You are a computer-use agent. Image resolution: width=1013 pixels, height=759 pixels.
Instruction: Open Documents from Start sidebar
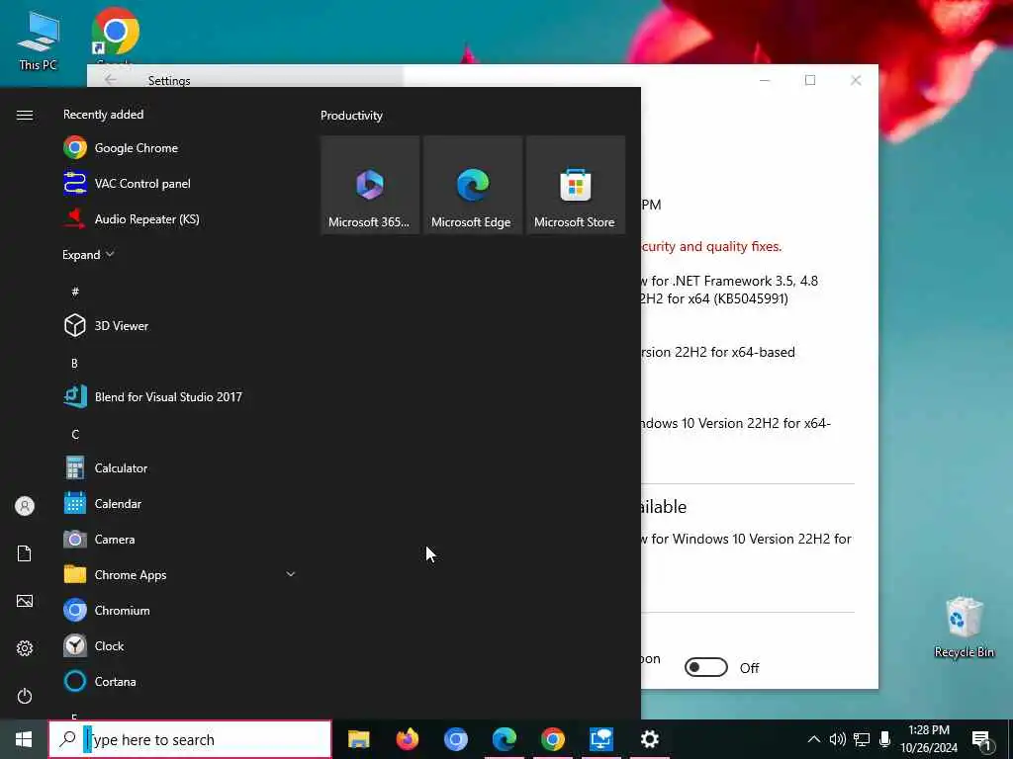[x=25, y=553]
